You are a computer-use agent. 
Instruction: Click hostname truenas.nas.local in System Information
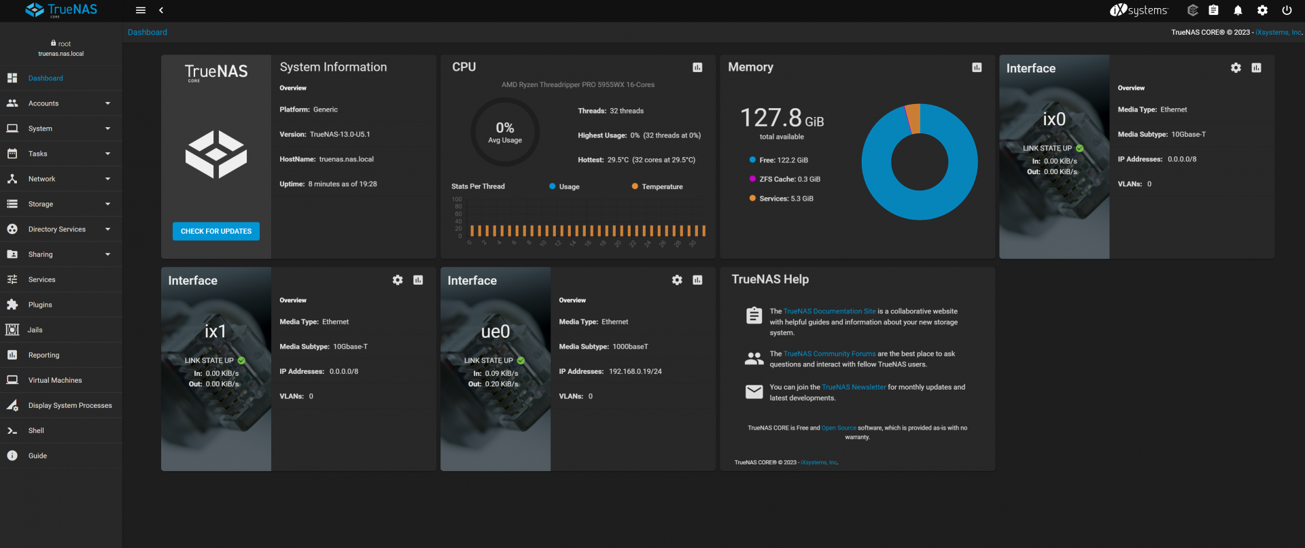click(347, 159)
